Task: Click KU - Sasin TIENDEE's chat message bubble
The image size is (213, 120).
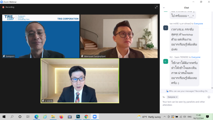Action: point(185,73)
